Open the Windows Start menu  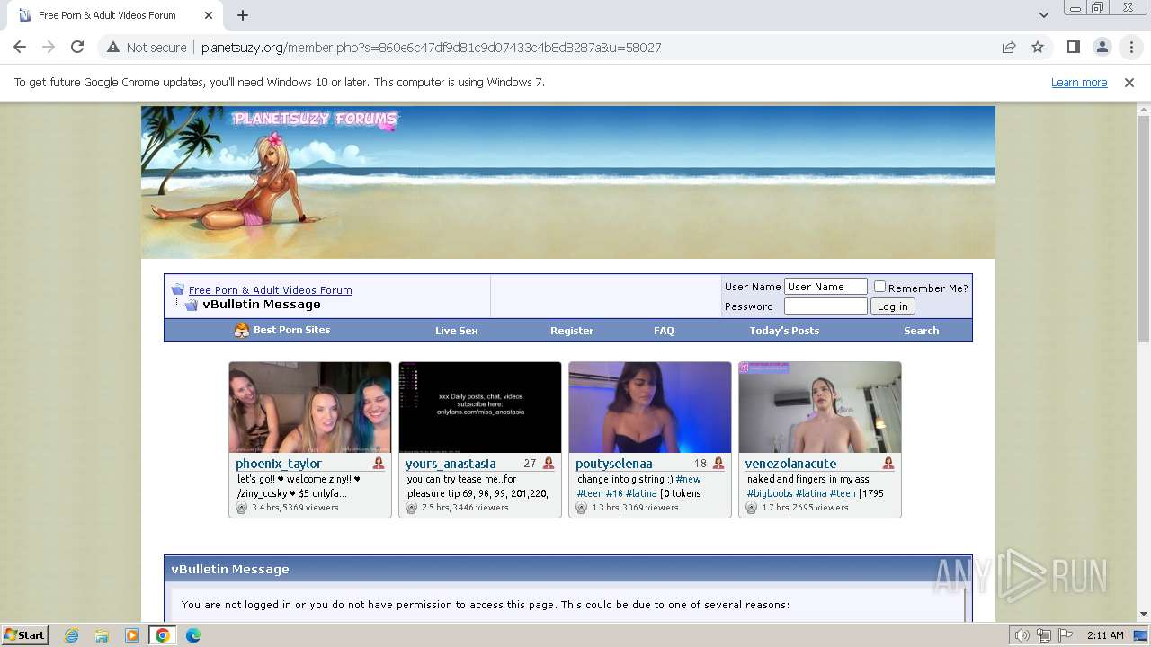coord(25,634)
